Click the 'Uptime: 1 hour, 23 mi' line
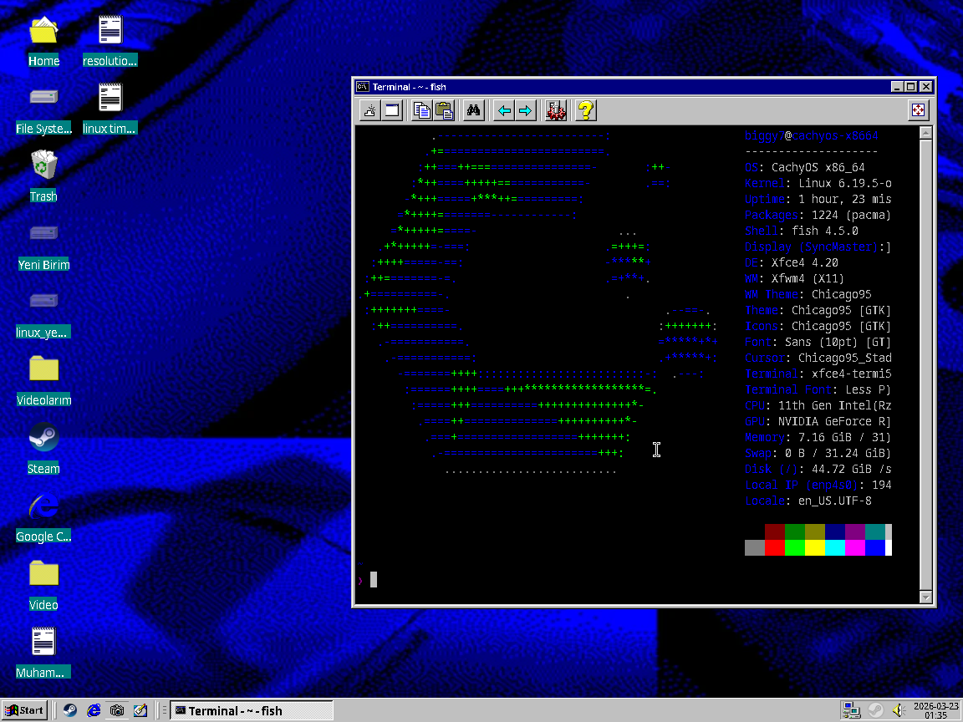 (818, 200)
